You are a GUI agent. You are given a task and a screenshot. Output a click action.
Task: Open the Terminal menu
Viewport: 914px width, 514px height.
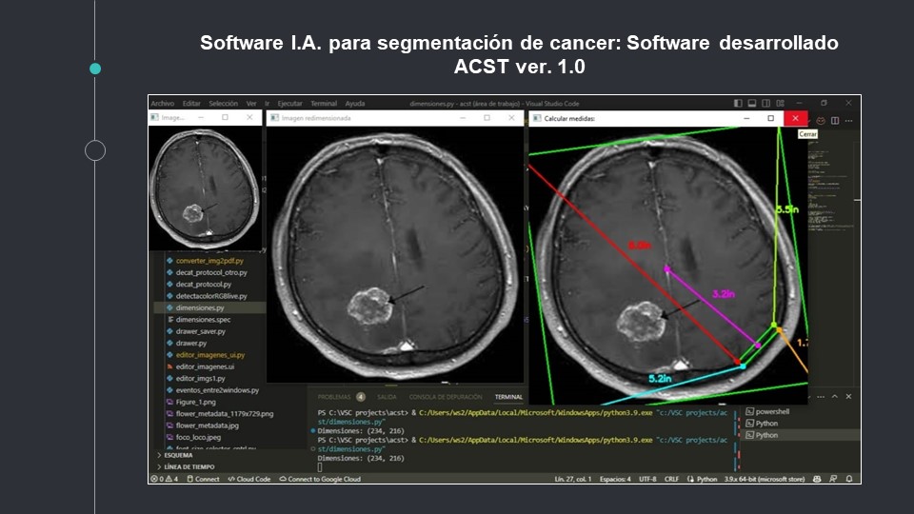coord(324,103)
